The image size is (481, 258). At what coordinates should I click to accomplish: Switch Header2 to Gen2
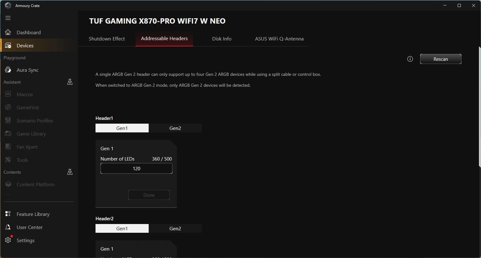pos(175,228)
